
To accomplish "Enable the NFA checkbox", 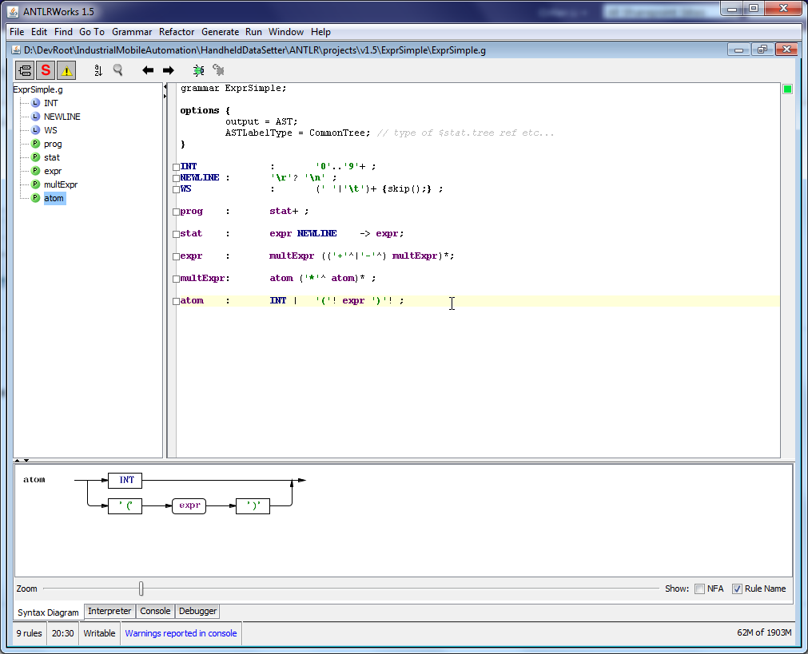I will (699, 589).
